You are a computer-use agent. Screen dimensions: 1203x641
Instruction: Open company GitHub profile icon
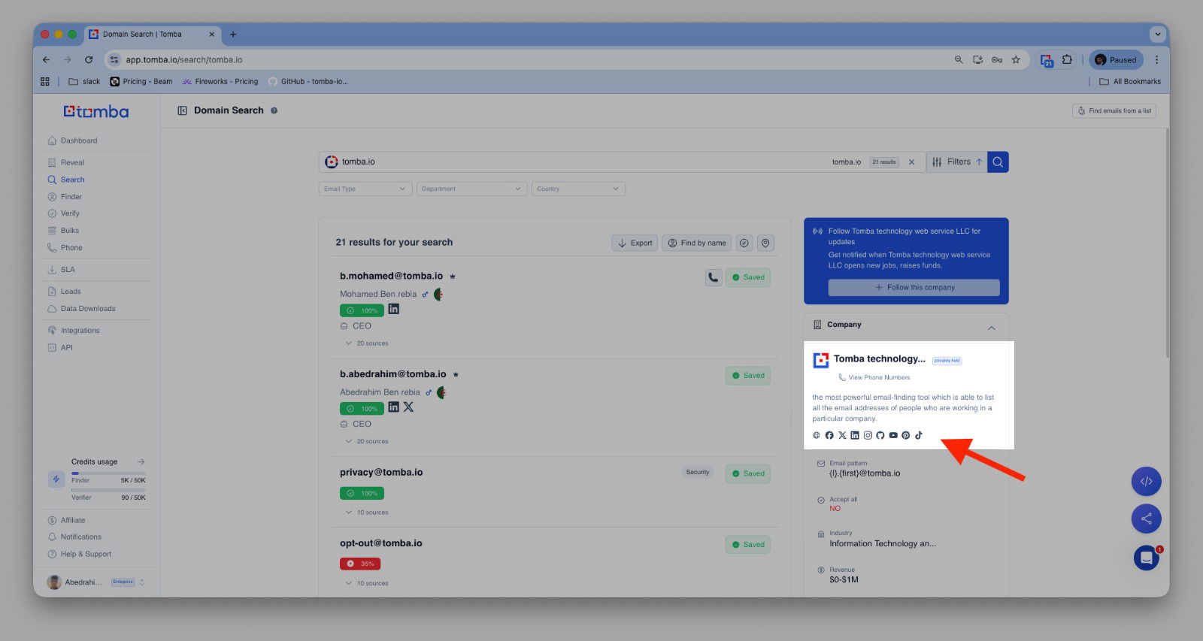coord(880,435)
